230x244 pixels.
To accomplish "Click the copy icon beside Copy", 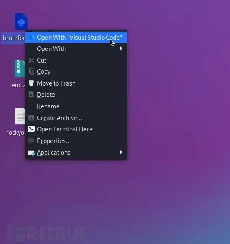I will tap(31, 72).
